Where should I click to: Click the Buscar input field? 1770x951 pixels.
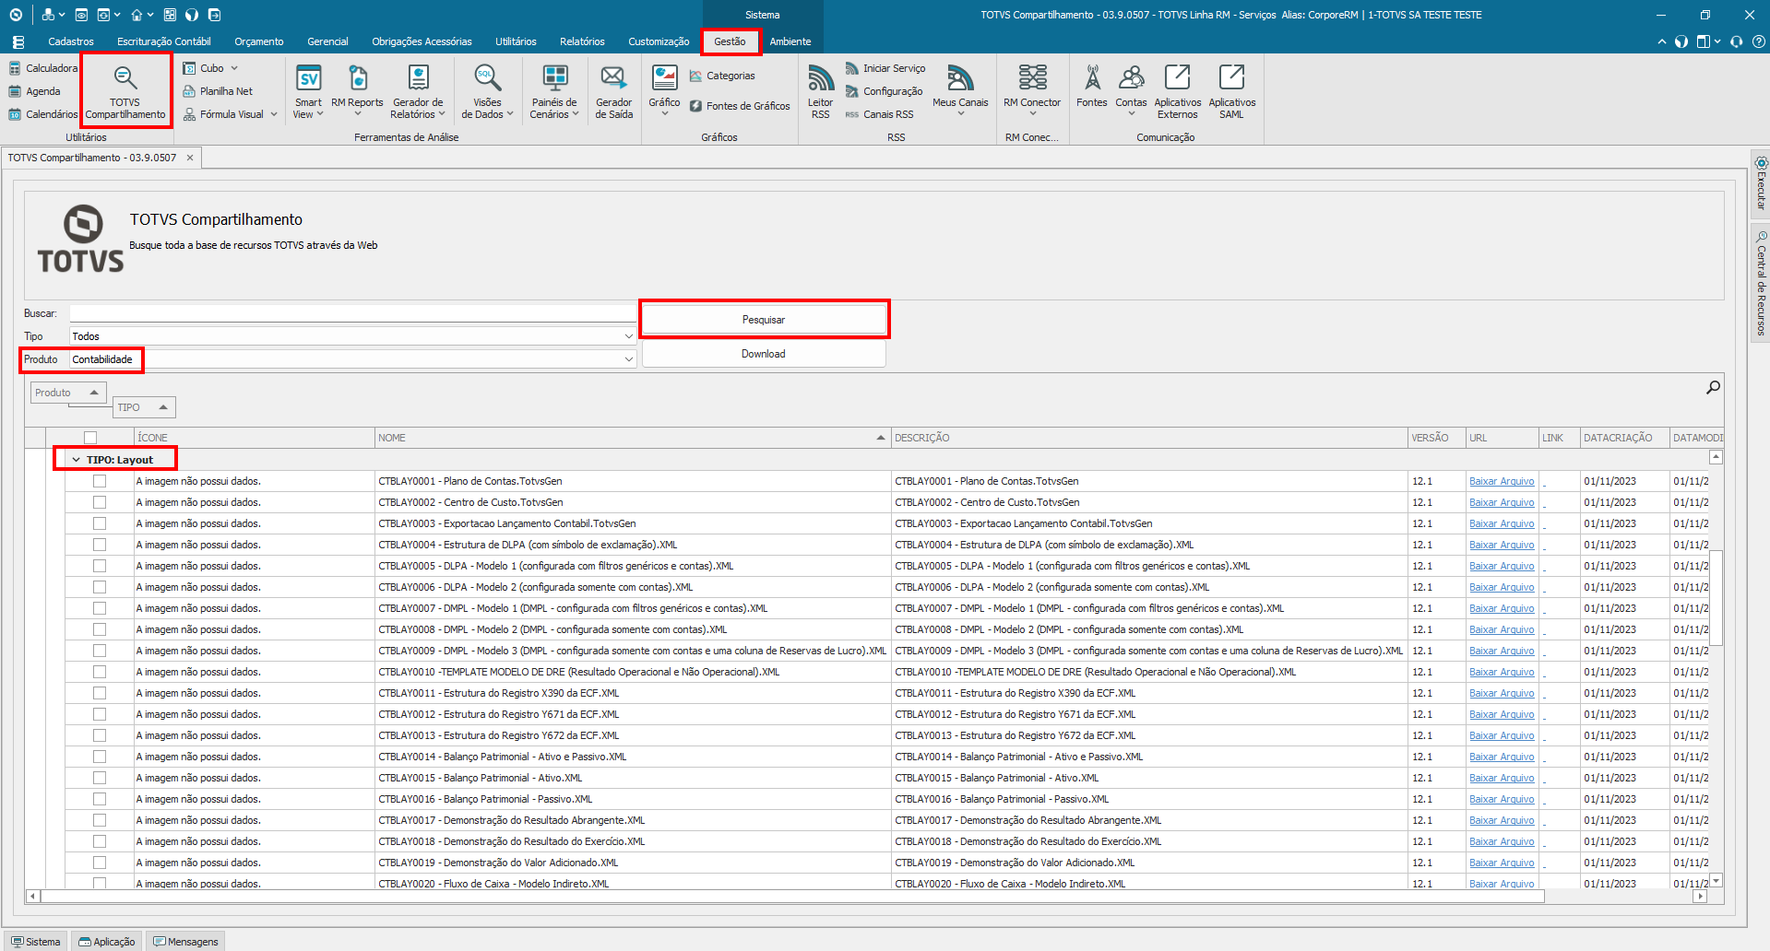tap(353, 313)
